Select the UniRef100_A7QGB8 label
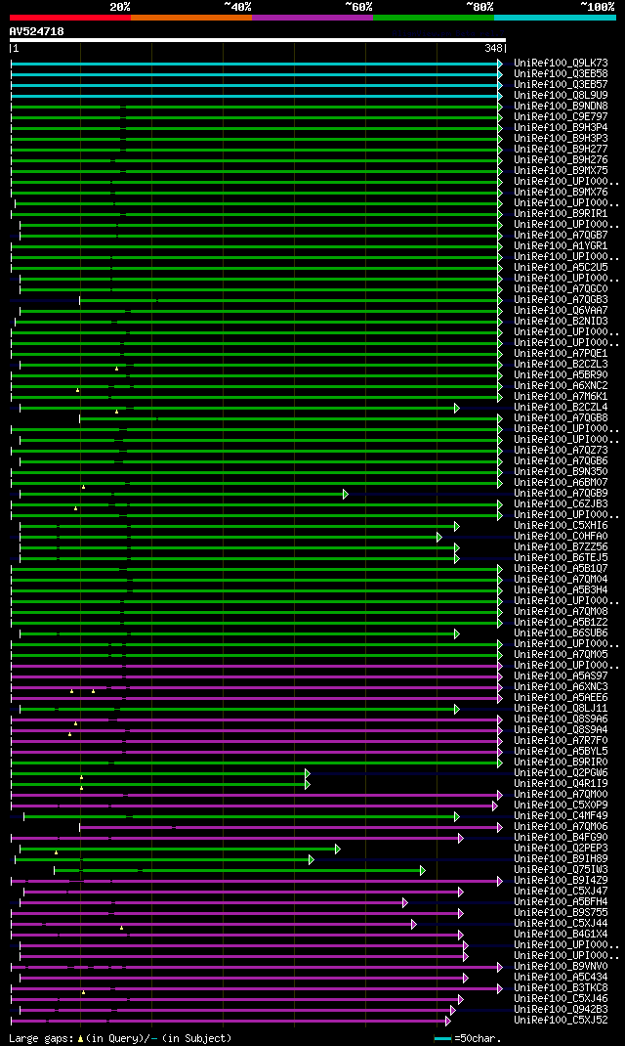625x1046 pixels. pos(561,417)
